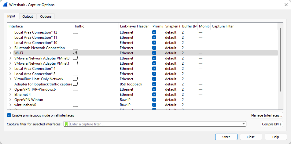The width and height of the screenshot is (291, 144).
Task: Uncheck promiscuous checkbox for Ethernet 4
Action: click(x=154, y=95)
